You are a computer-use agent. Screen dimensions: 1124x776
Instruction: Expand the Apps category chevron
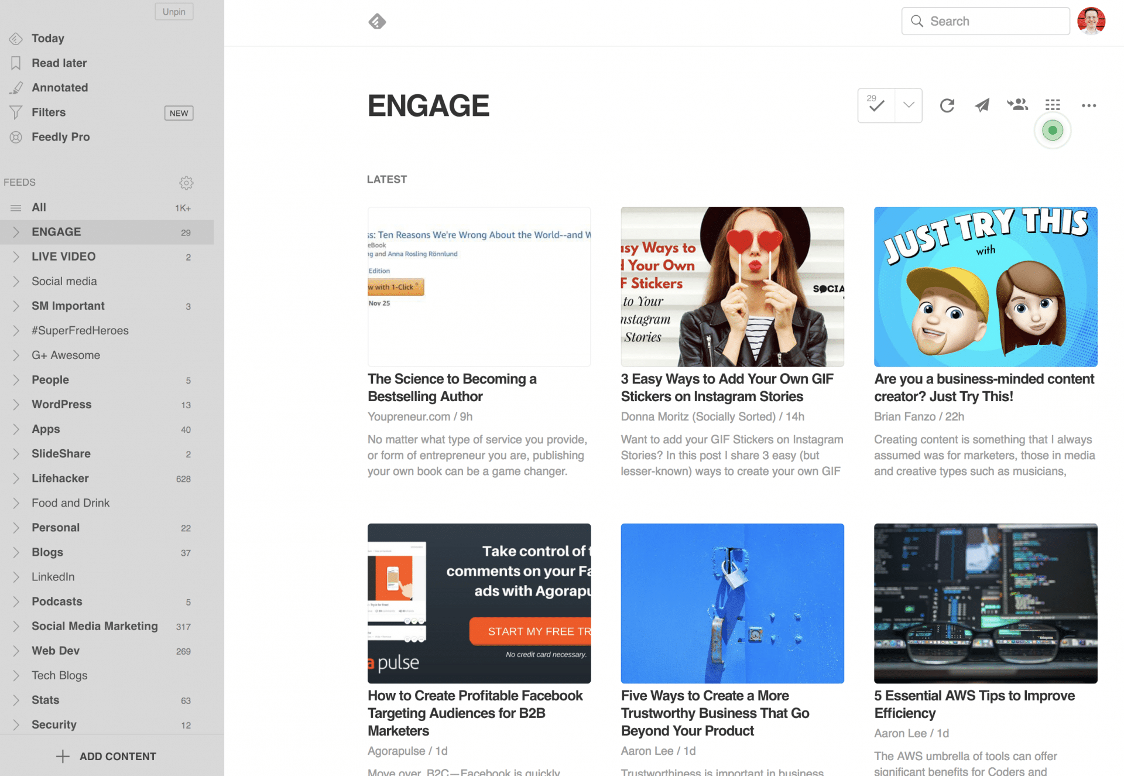(16, 429)
